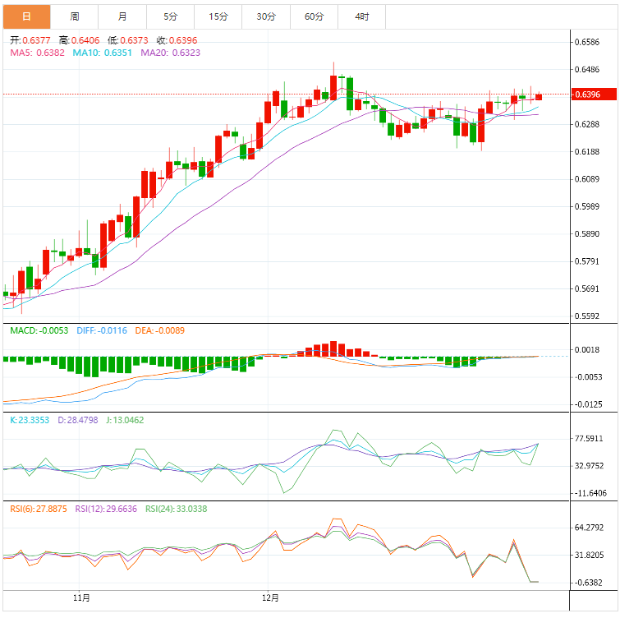Image resolution: width=620 pixels, height=618 pixels.
Task: Click the MACD value label
Action: coord(39,330)
